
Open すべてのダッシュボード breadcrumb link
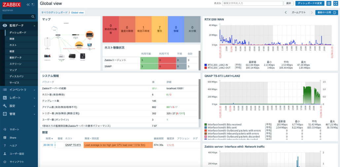coord(54,13)
